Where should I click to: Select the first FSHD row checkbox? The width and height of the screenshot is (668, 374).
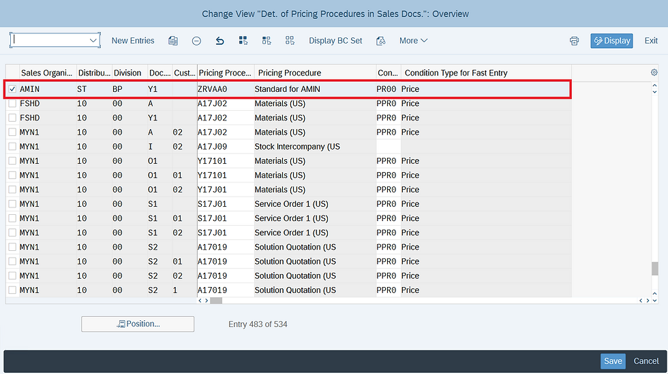[12, 103]
